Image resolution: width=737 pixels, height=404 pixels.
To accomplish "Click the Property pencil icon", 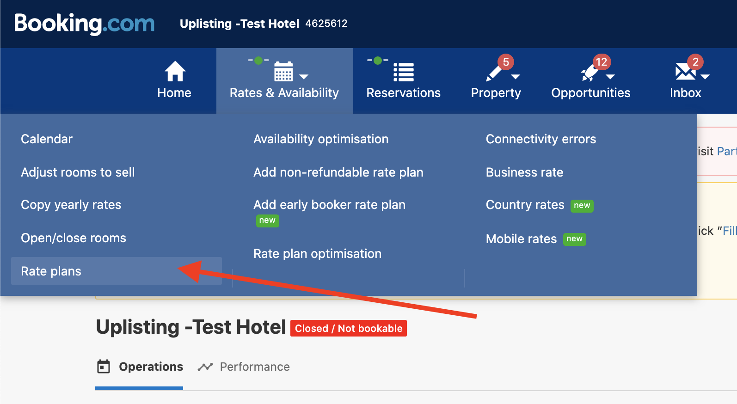I will (494, 73).
